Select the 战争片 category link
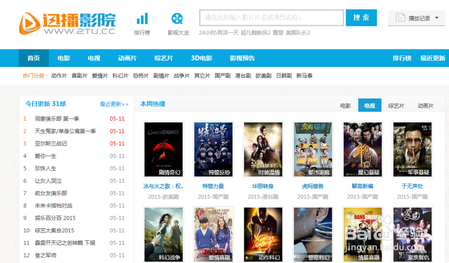The image size is (449, 263). 181,76
